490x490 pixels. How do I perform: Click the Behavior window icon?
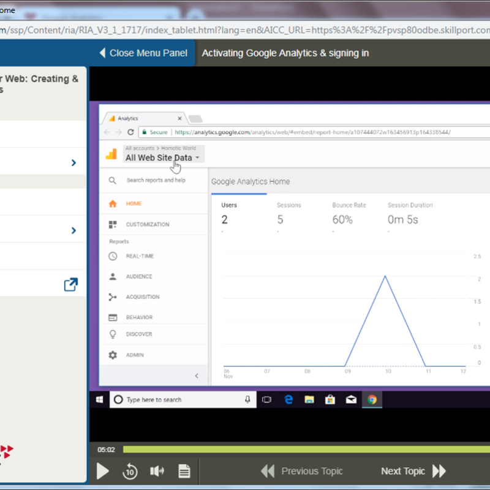(x=113, y=317)
